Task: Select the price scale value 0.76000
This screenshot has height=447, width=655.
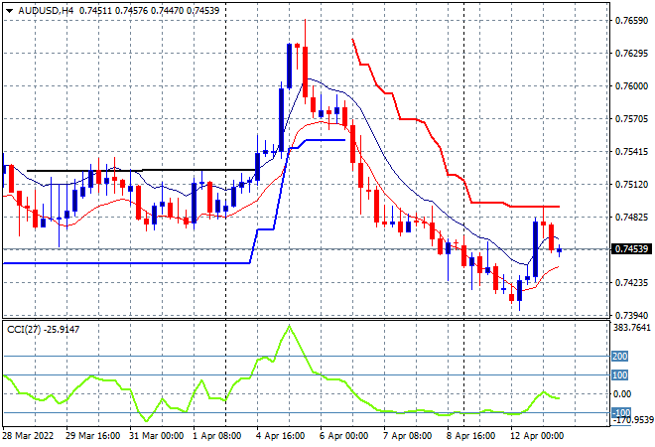Action: click(x=631, y=86)
